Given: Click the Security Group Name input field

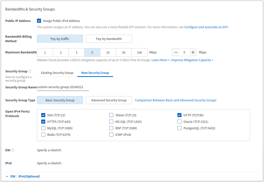Looking at the screenshot, I should click(x=63, y=87).
